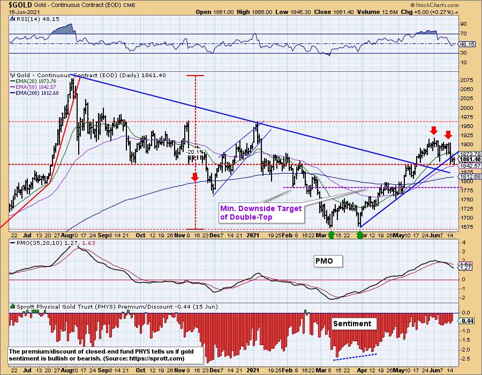Screen dimensions: 482x375
Task: Click the Sep label on the bottom date axis
Action: [103, 370]
